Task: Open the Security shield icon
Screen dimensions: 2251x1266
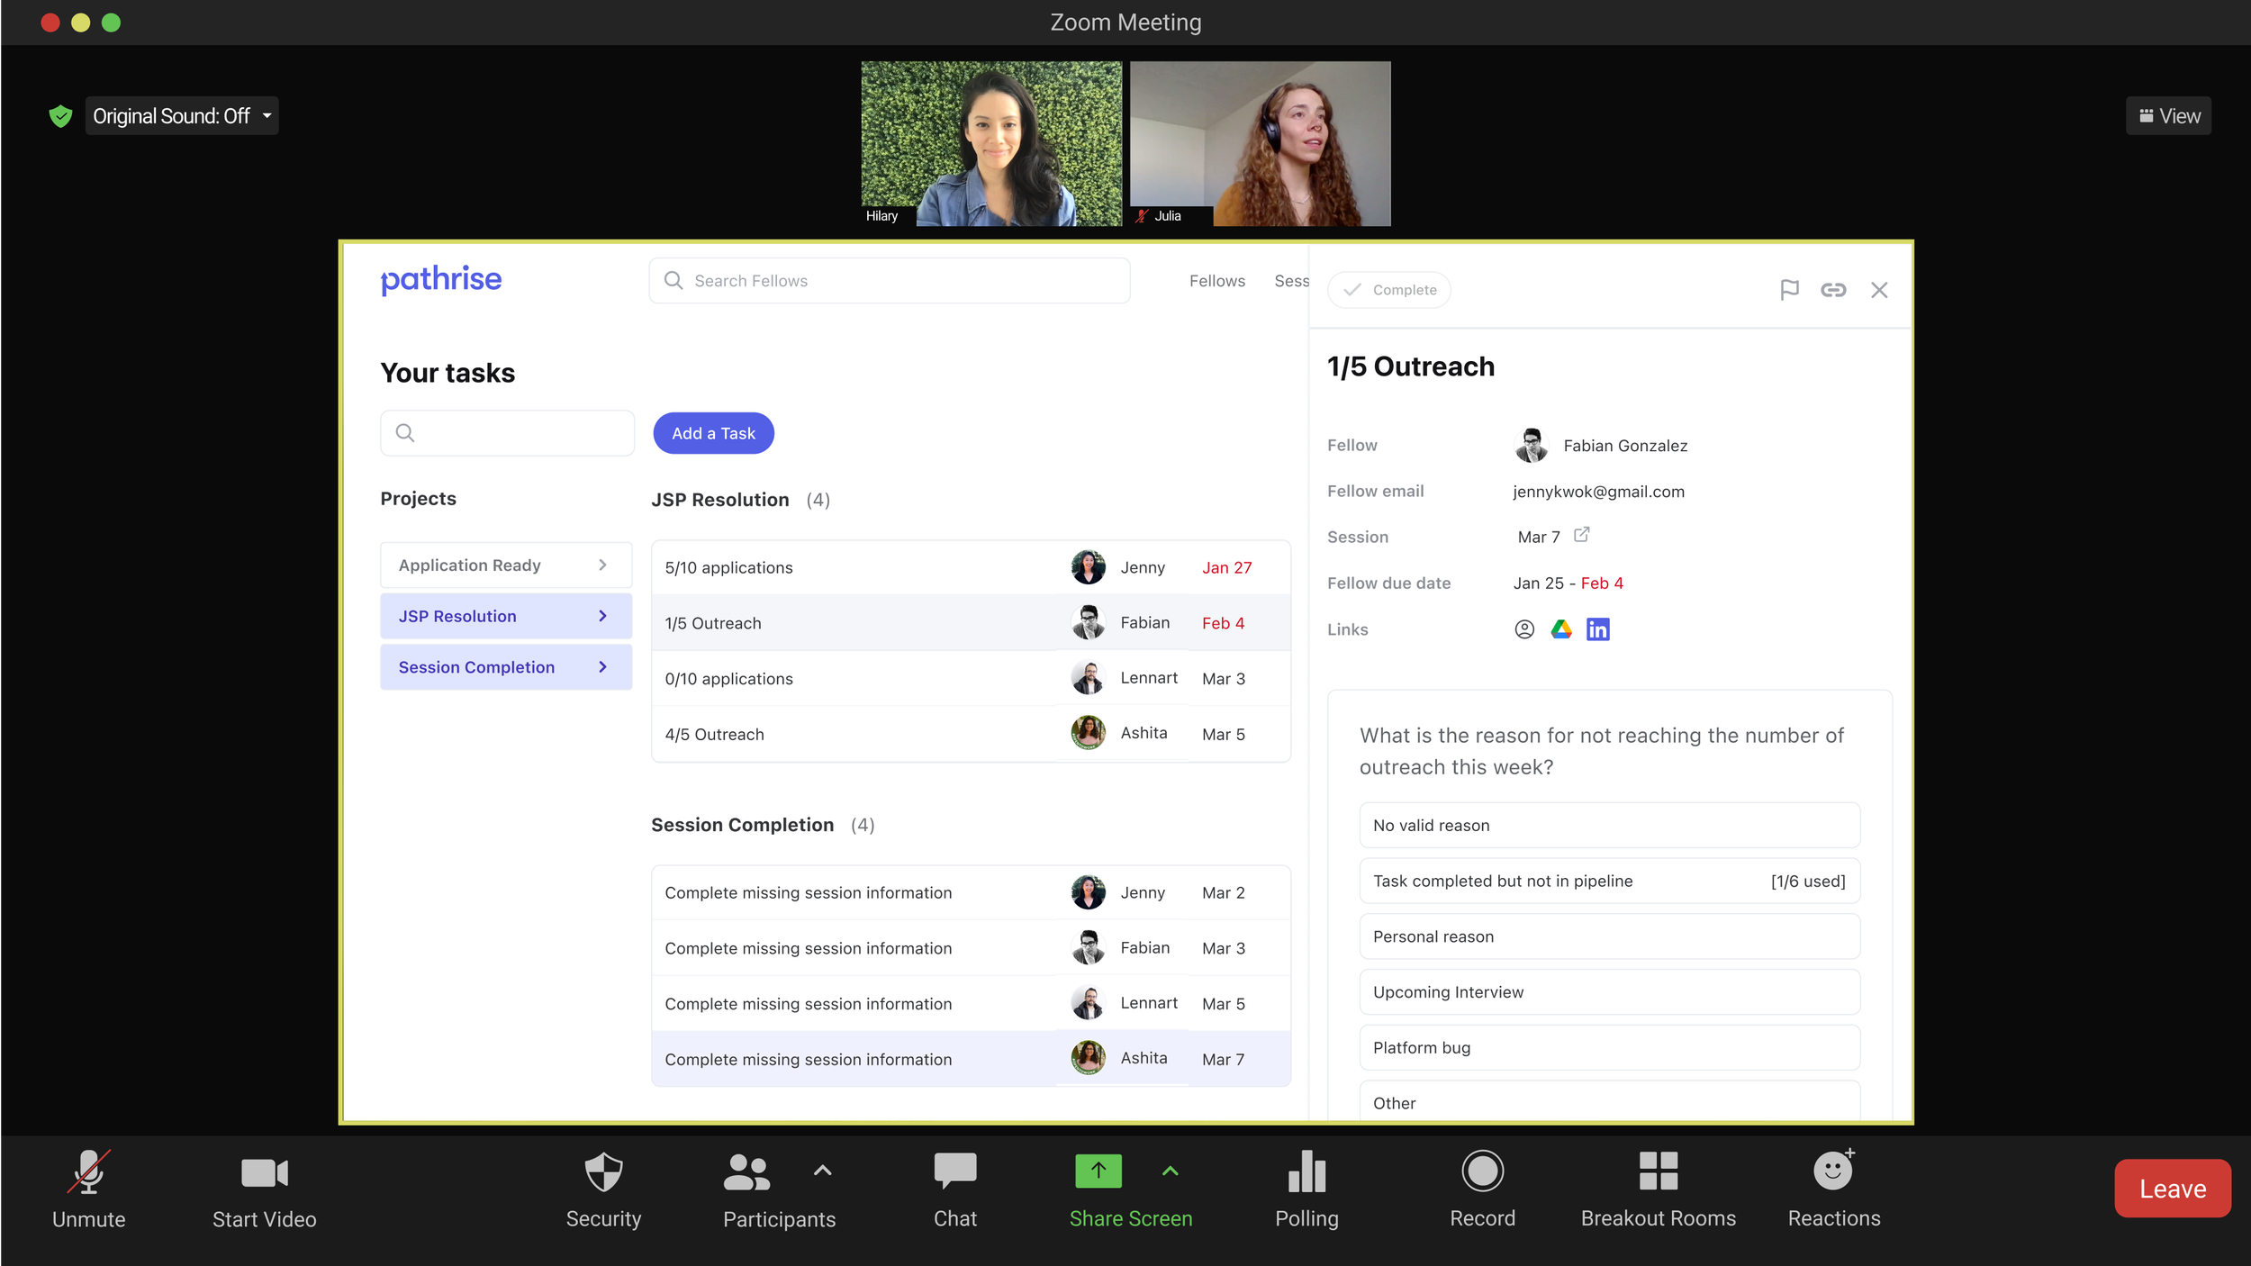Action: click(603, 1171)
